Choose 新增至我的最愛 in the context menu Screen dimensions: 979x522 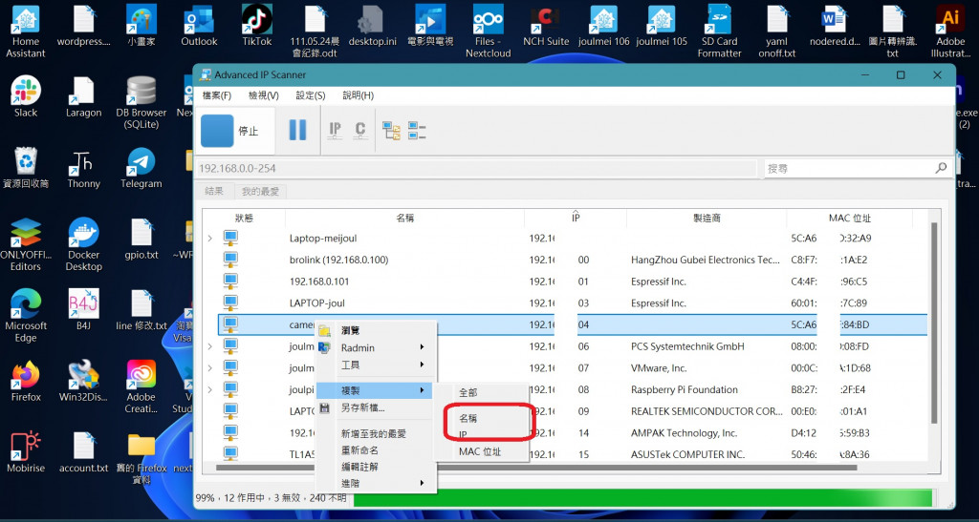point(376,433)
